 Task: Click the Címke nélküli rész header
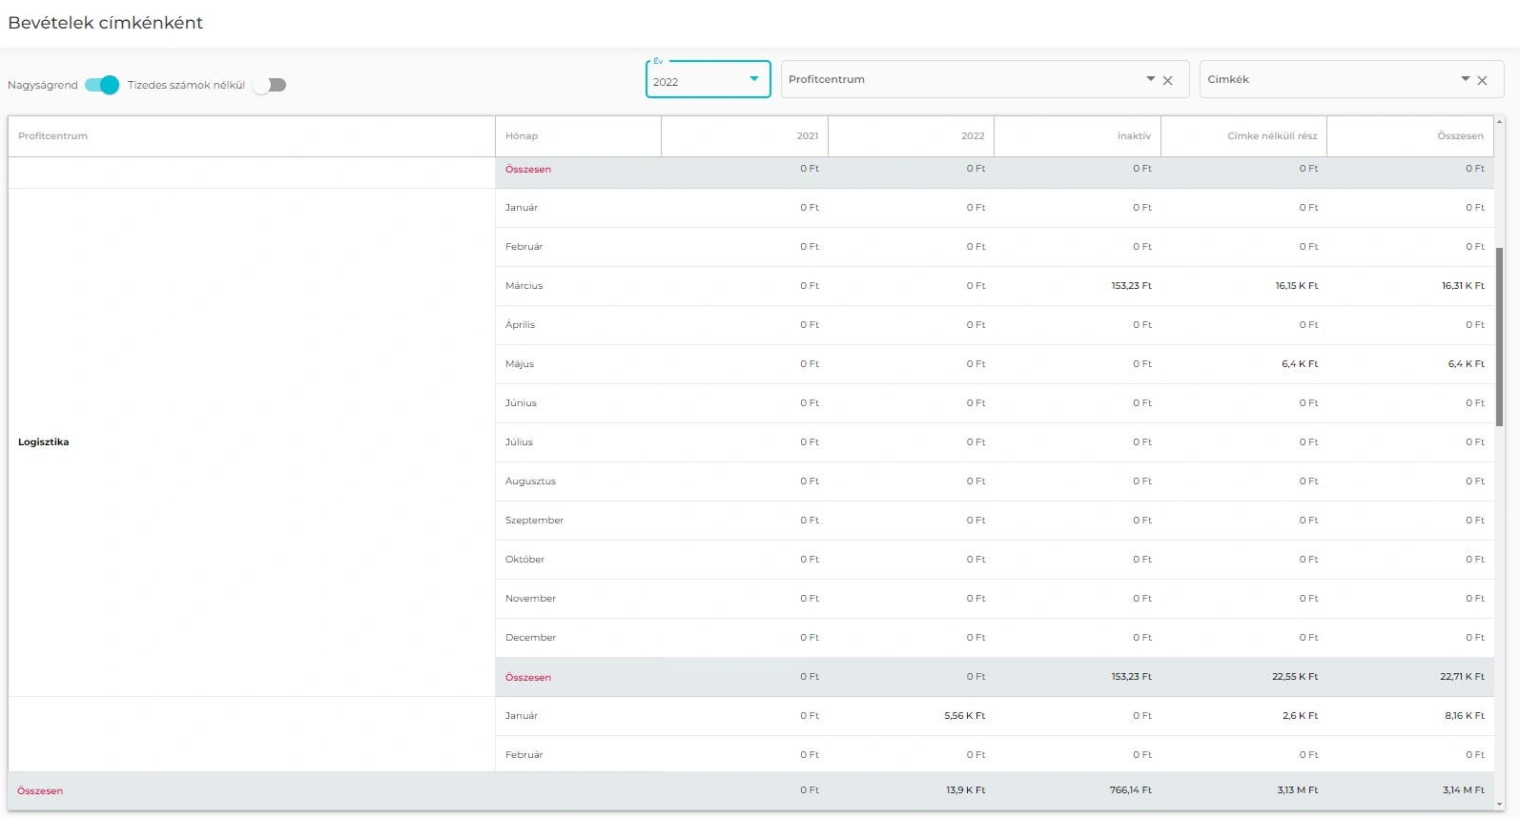1271,136
